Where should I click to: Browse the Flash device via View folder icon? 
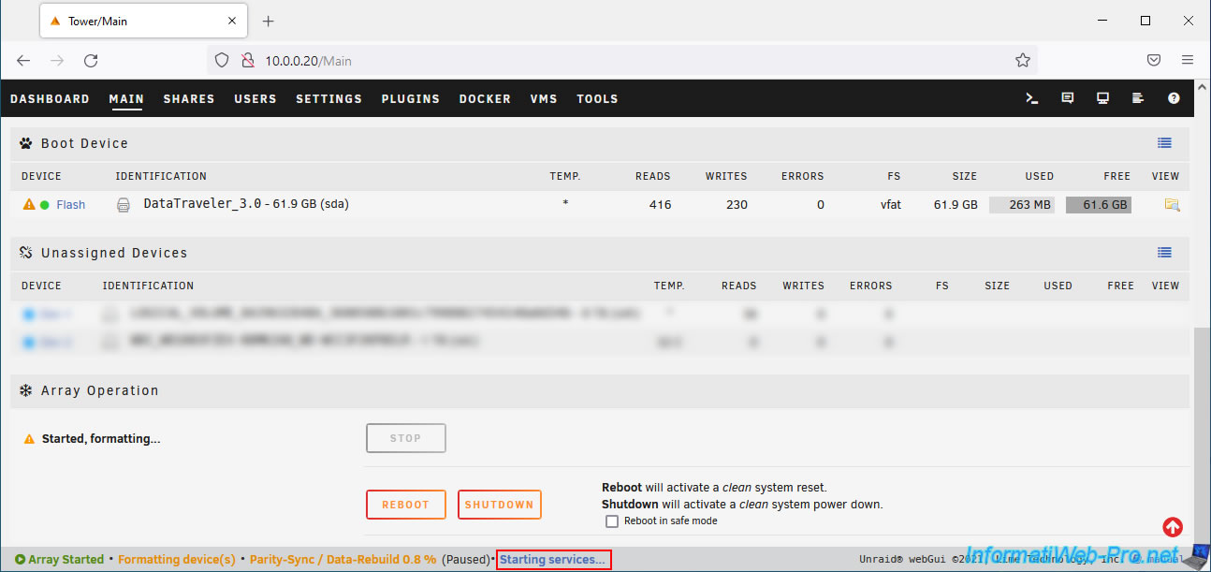click(1172, 204)
